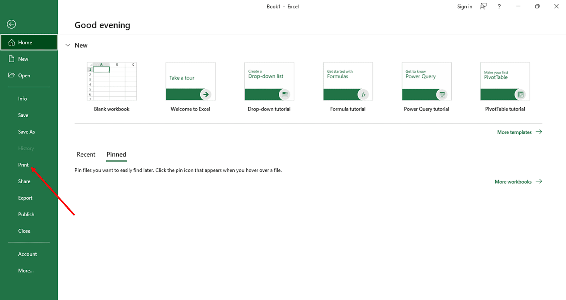Open Welcome to Excel tour template
The width and height of the screenshot is (566, 300).
(190, 87)
